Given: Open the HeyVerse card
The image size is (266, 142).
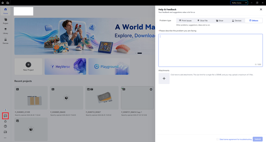Looking at the screenshot, I should pyautogui.click(x=65, y=67).
